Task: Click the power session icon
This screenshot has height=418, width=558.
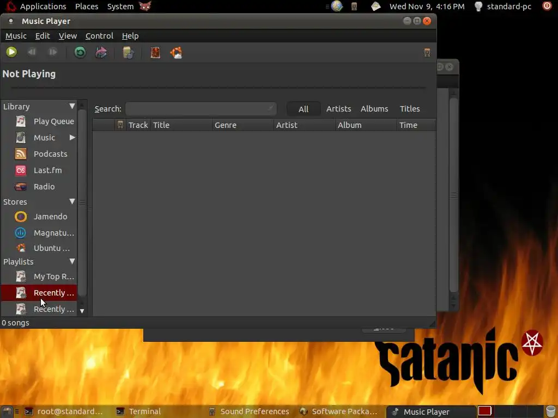Action: [x=547, y=6]
